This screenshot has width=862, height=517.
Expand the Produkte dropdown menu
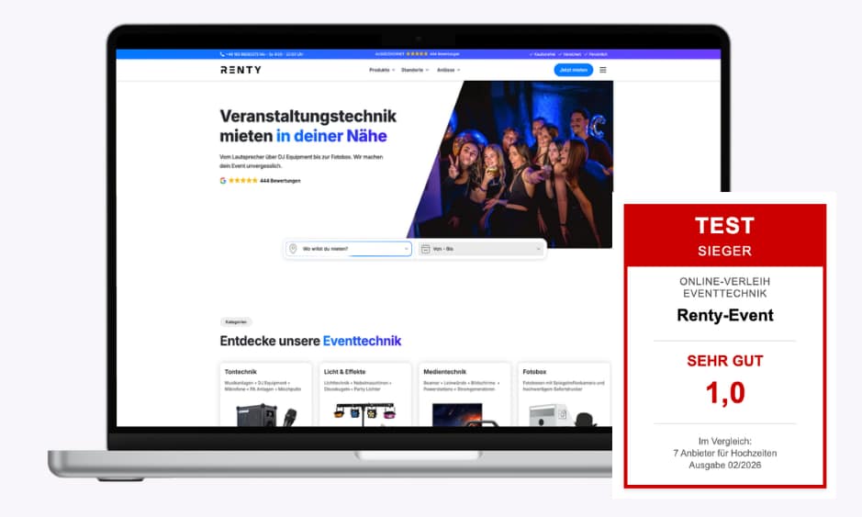(x=382, y=70)
